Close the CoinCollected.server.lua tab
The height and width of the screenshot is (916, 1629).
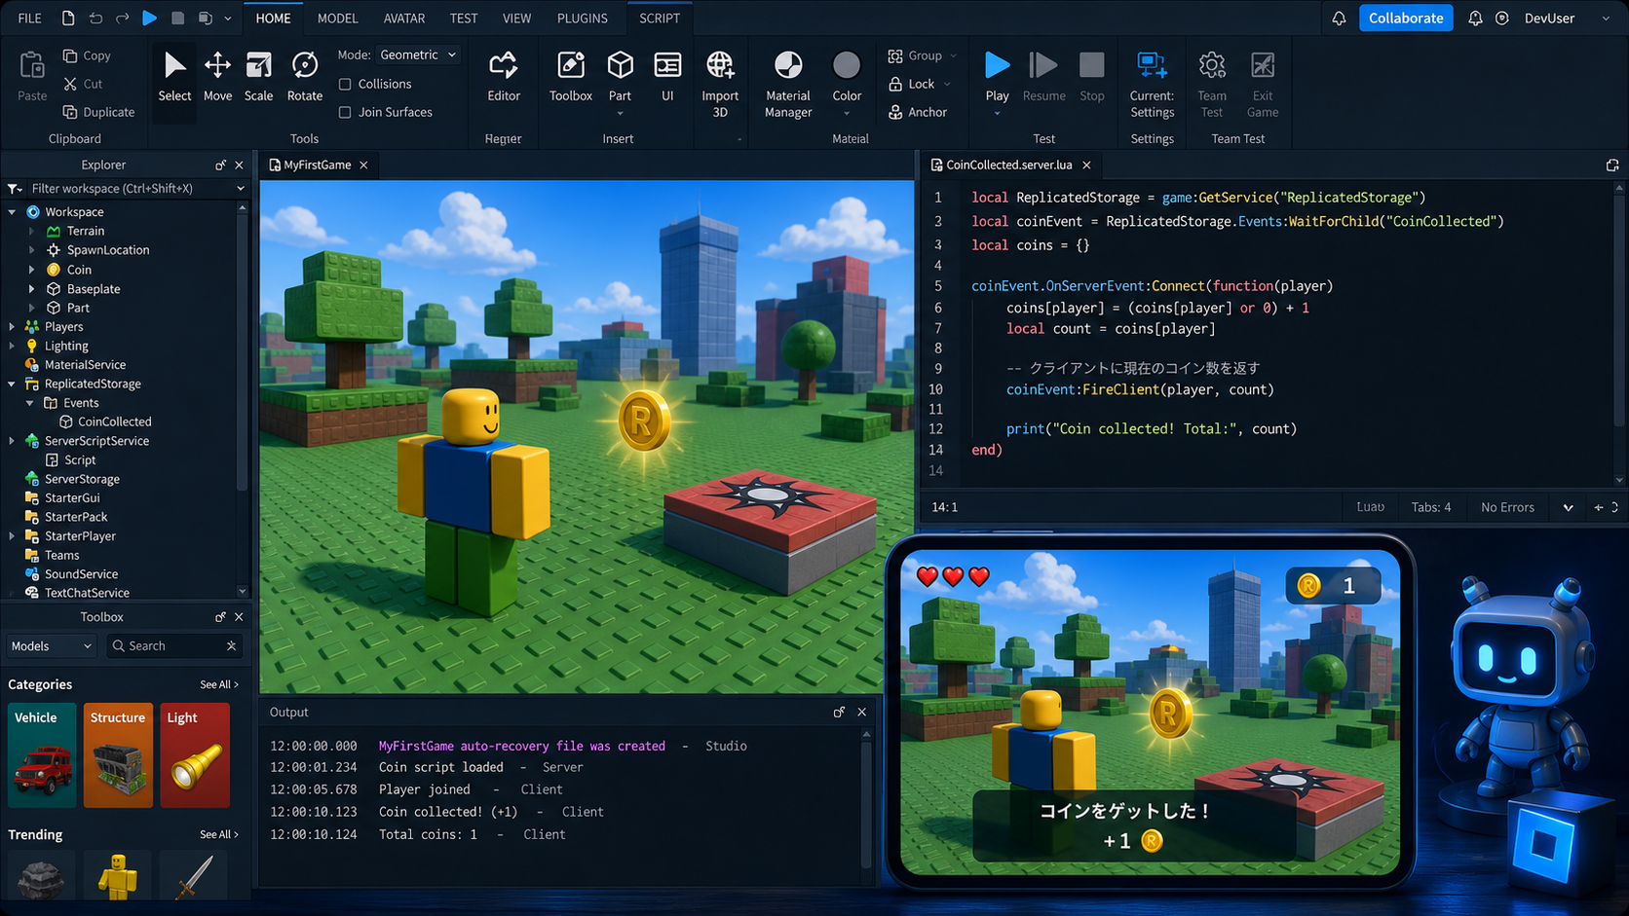pyautogui.click(x=1086, y=165)
